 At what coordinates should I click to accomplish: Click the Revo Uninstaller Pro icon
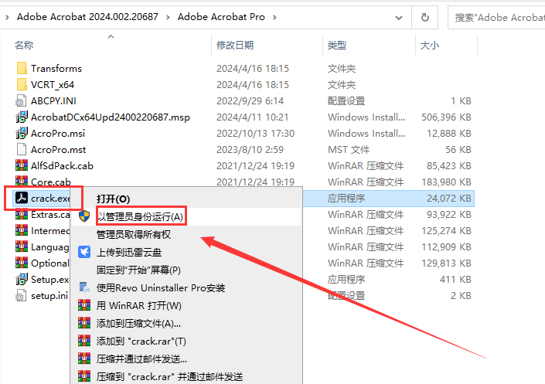(x=84, y=287)
